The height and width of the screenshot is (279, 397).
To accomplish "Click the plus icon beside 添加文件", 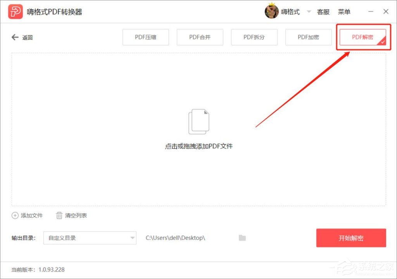I will (x=15, y=215).
